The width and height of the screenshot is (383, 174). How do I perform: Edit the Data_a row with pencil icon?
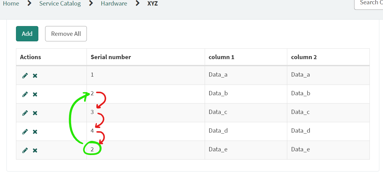(25, 76)
